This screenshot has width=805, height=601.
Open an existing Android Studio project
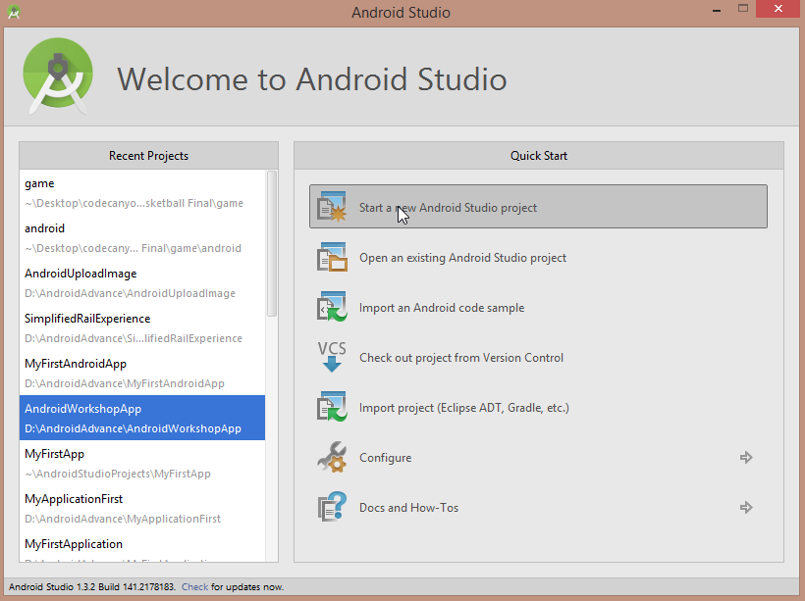pyautogui.click(x=462, y=258)
